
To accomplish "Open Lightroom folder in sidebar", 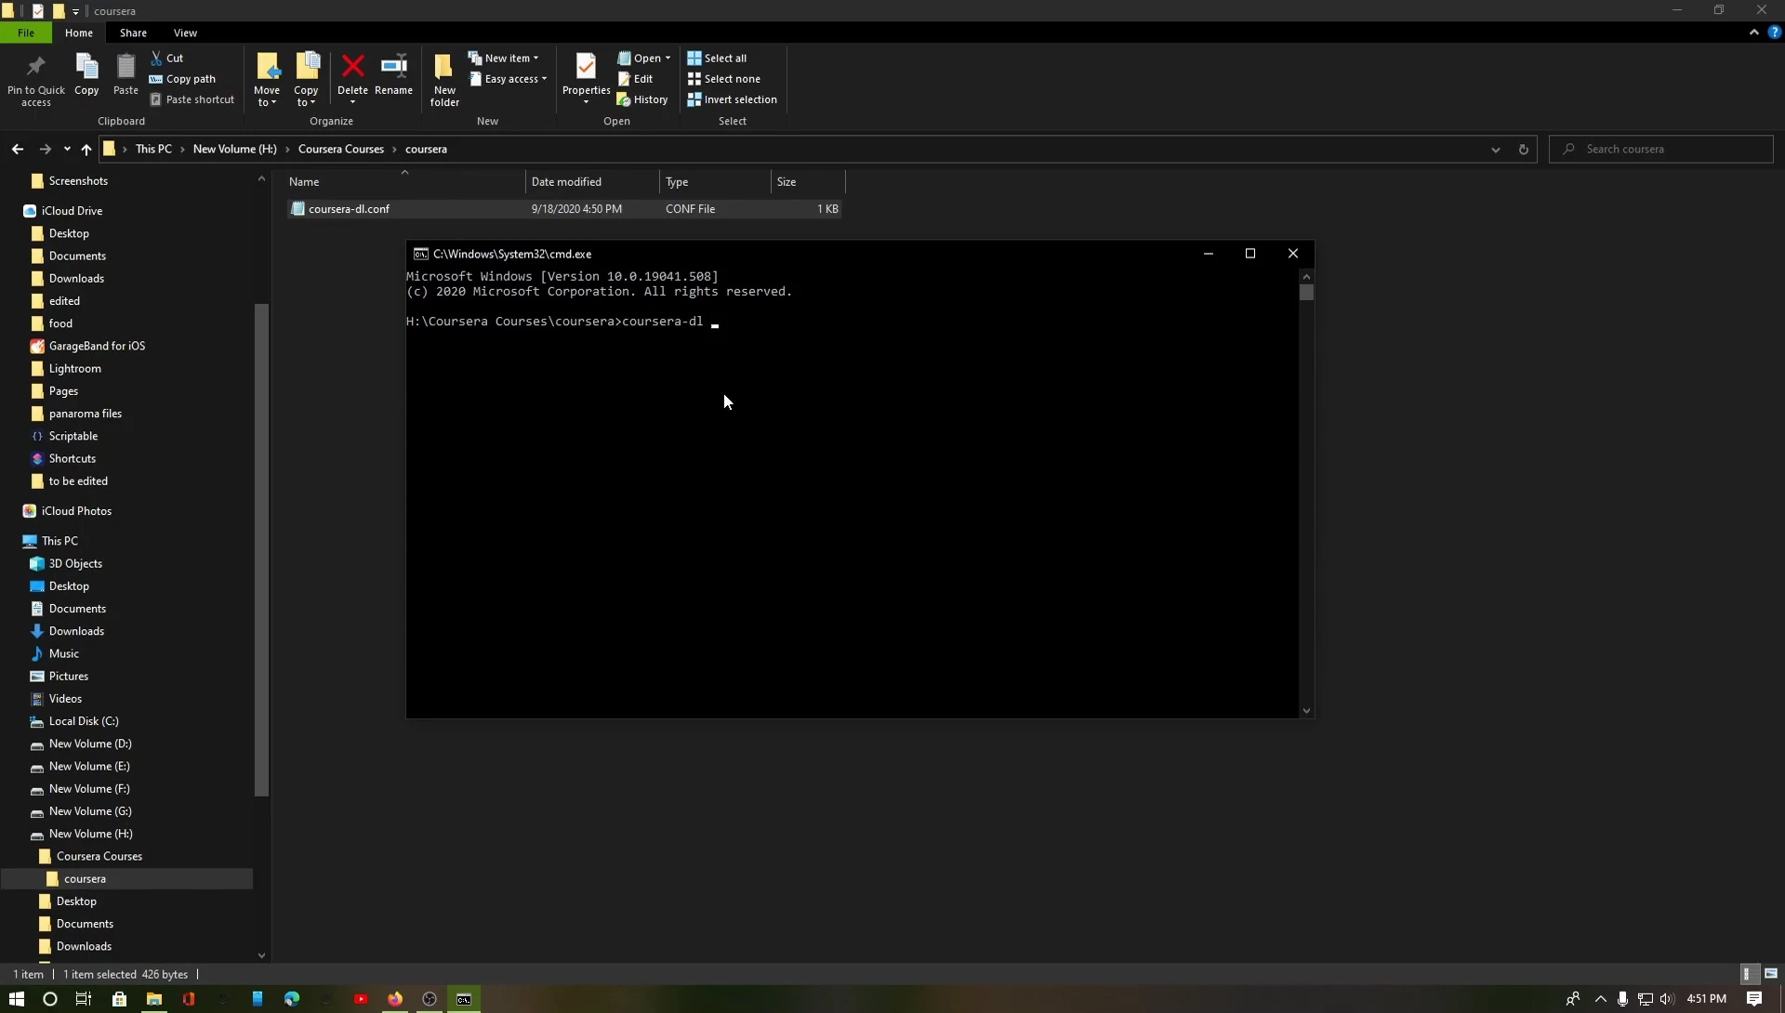I will (74, 369).
